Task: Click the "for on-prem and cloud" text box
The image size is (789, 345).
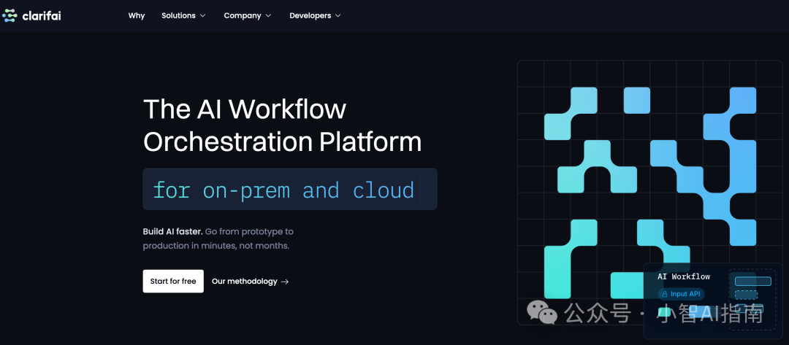Action: point(289,190)
